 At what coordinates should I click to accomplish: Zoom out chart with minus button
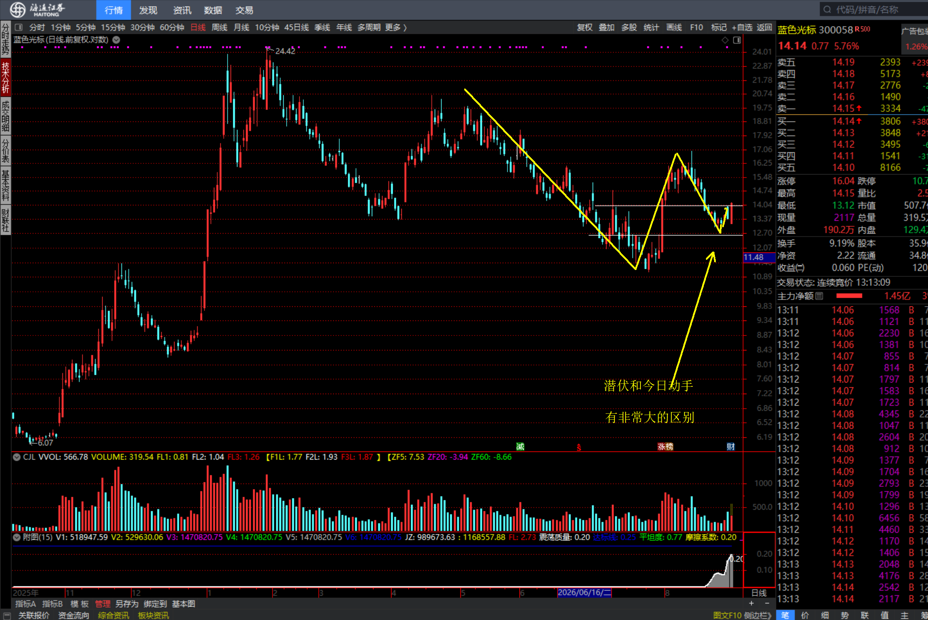click(767, 603)
